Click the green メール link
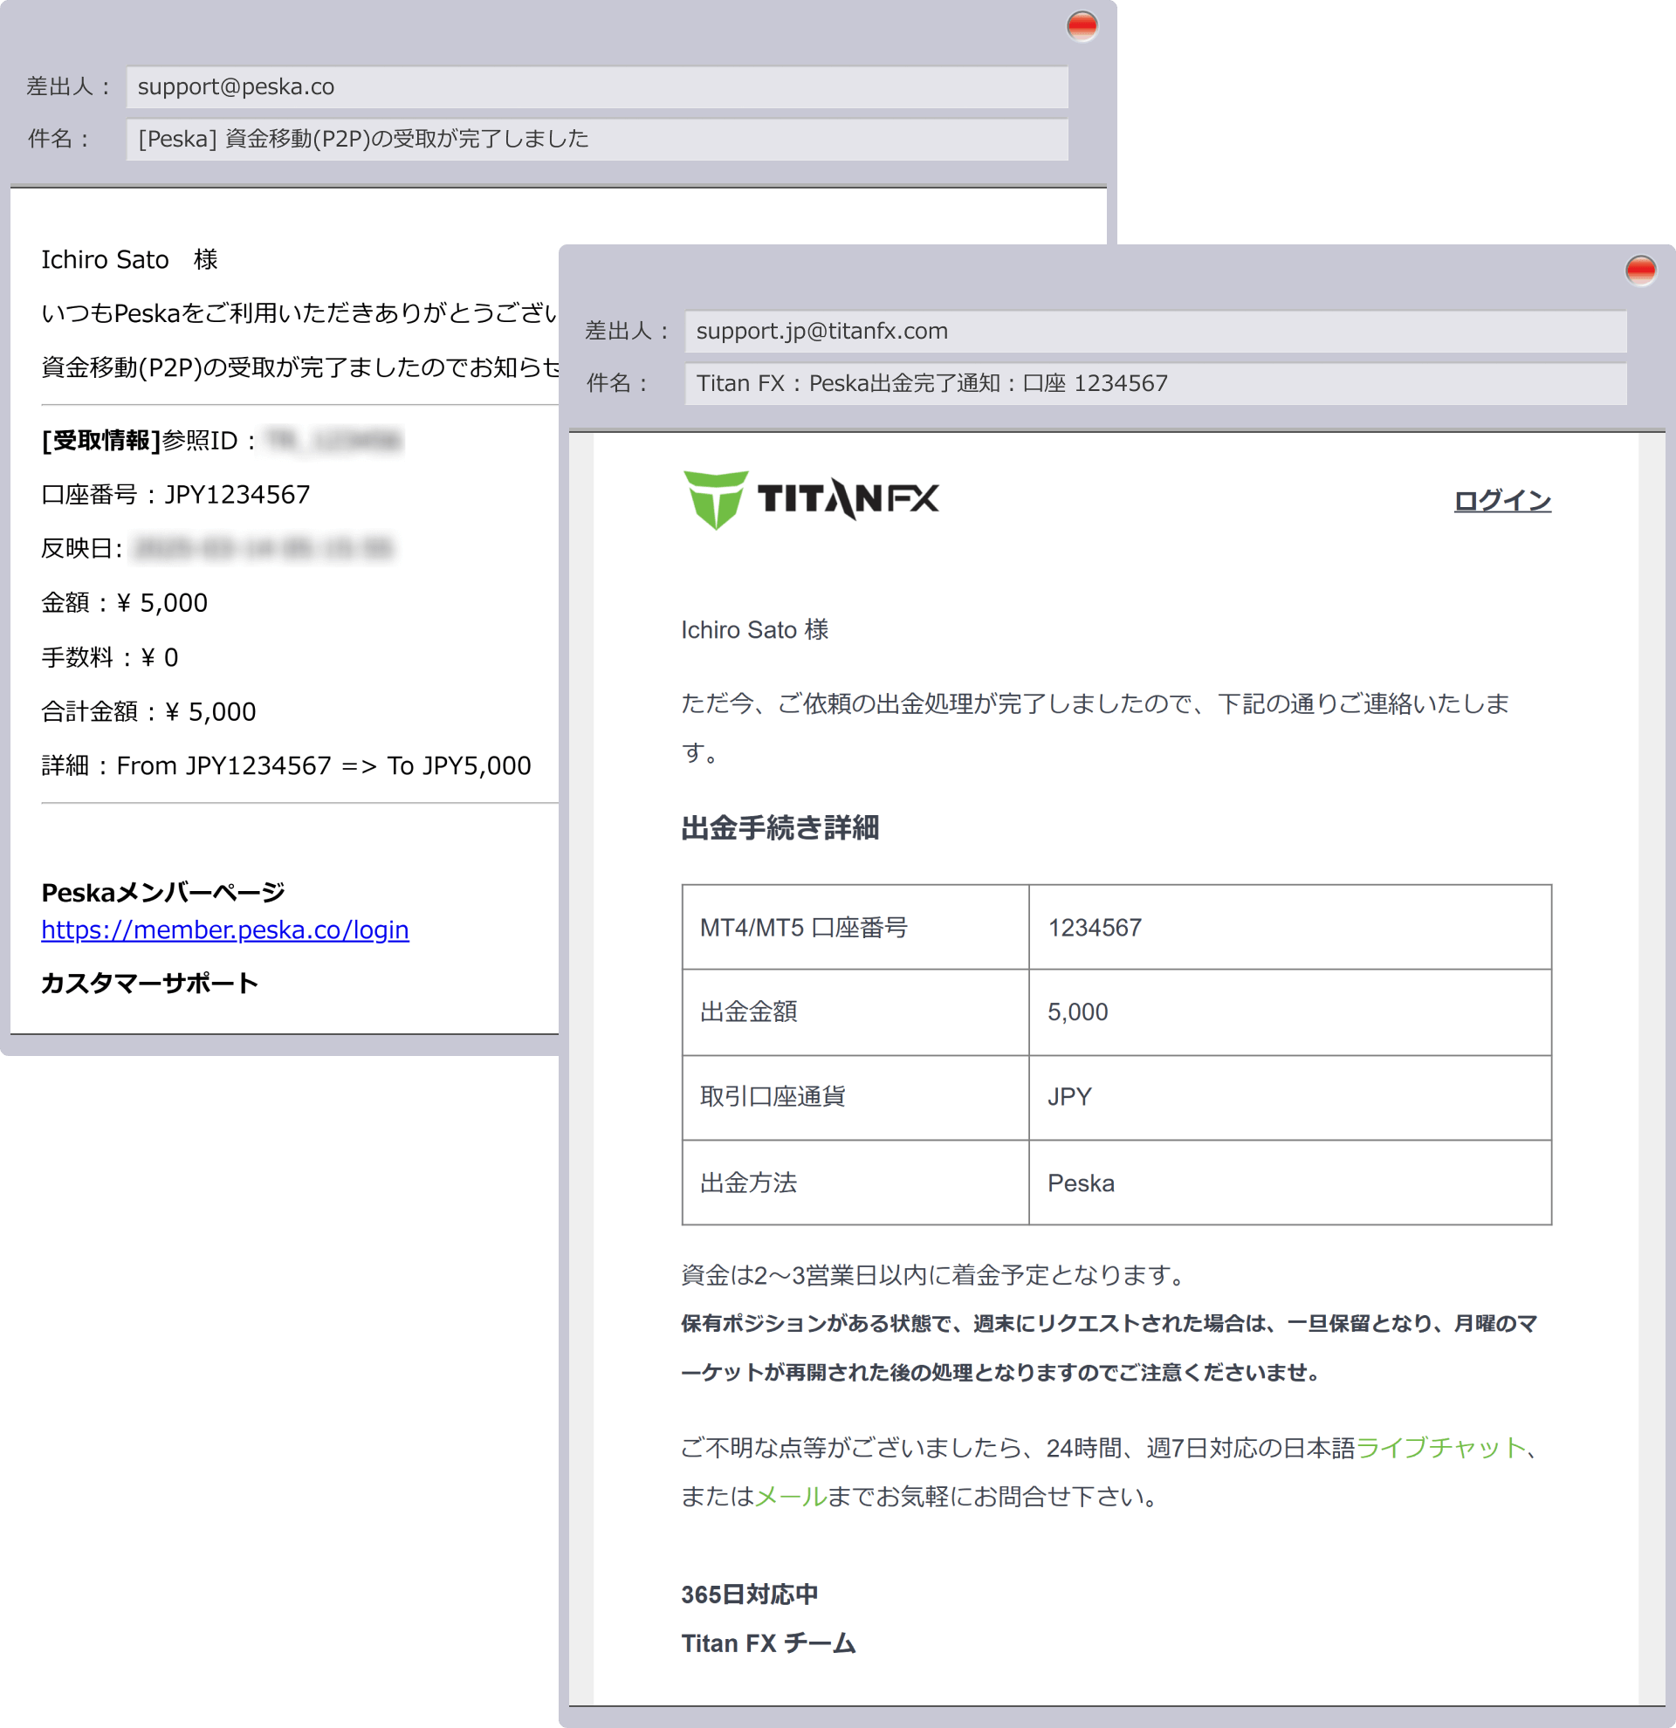Screen dimensions: 1676x1728 coord(791,1496)
